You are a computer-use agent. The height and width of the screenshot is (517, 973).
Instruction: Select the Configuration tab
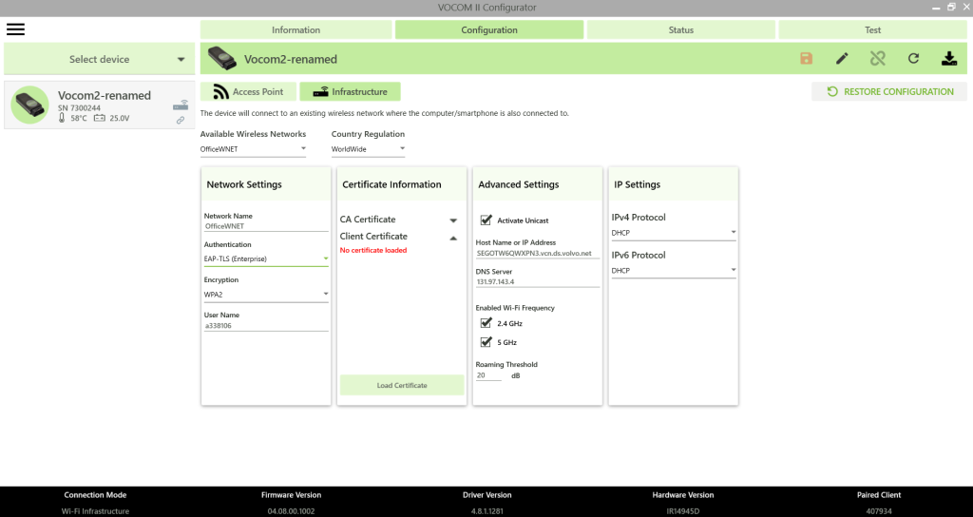point(489,29)
